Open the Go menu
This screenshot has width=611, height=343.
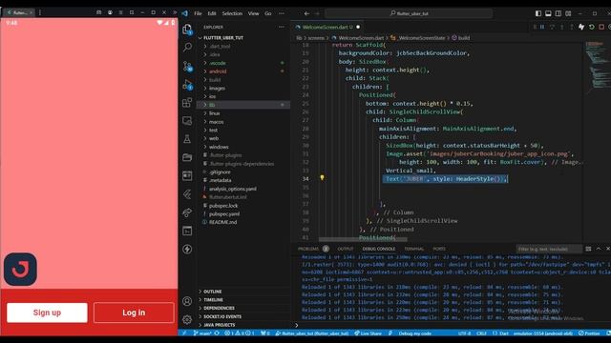pos(268,13)
